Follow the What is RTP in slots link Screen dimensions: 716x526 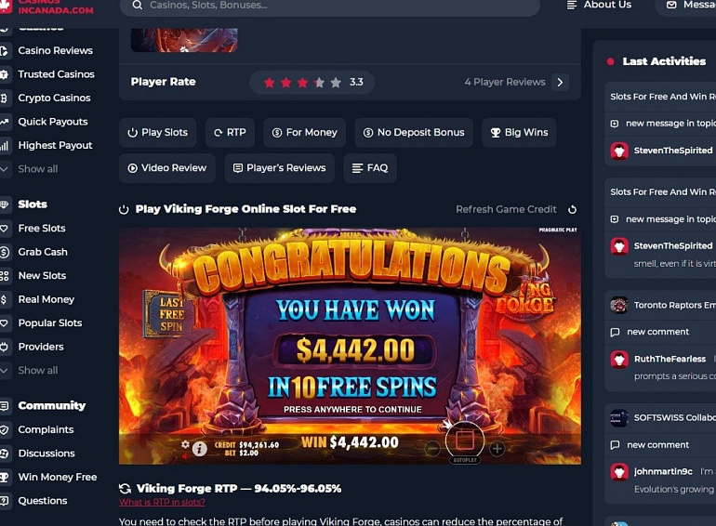(x=162, y=502)
